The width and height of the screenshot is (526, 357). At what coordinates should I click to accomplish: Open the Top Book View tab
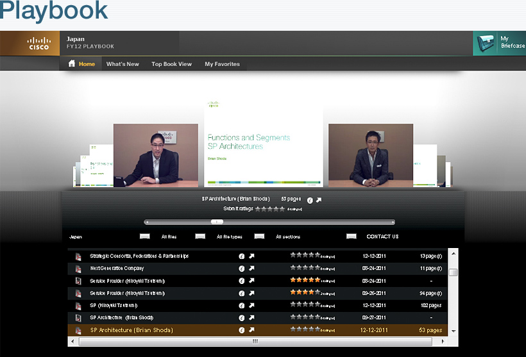click(171, 64)
